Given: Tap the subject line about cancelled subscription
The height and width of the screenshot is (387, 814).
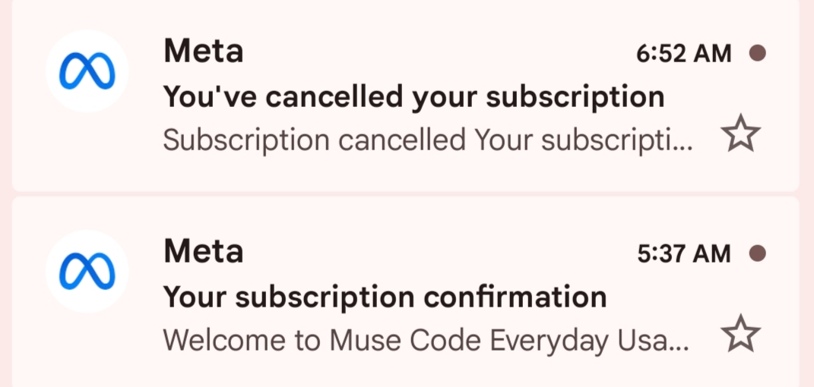Looking at the screenshot, I should (413, 97).
